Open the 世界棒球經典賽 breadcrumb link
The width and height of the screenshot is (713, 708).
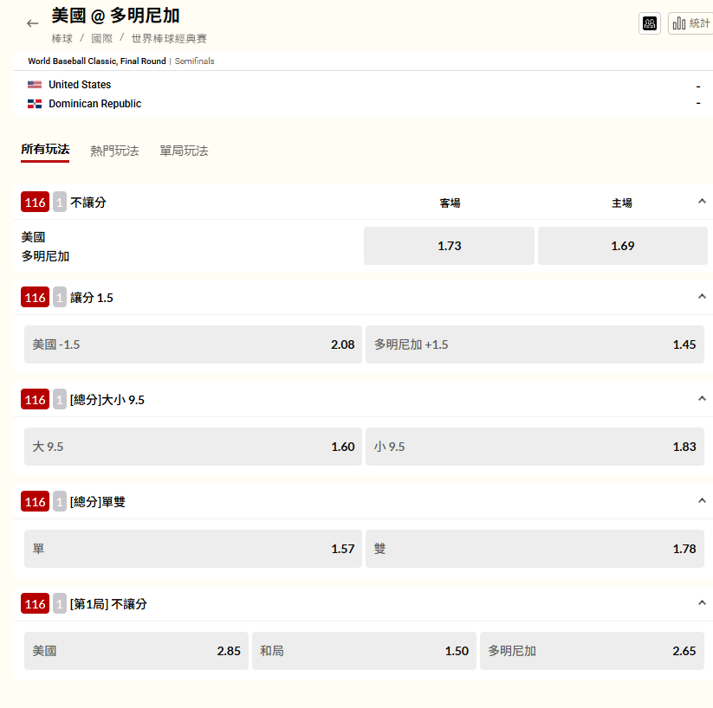(169, 39)
